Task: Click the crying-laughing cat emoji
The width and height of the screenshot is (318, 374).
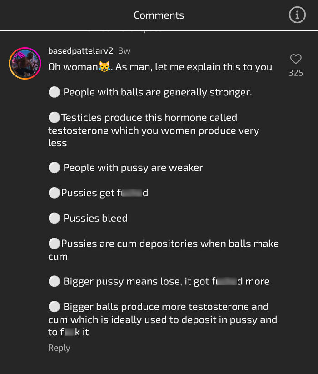Action: click(105, 67)
